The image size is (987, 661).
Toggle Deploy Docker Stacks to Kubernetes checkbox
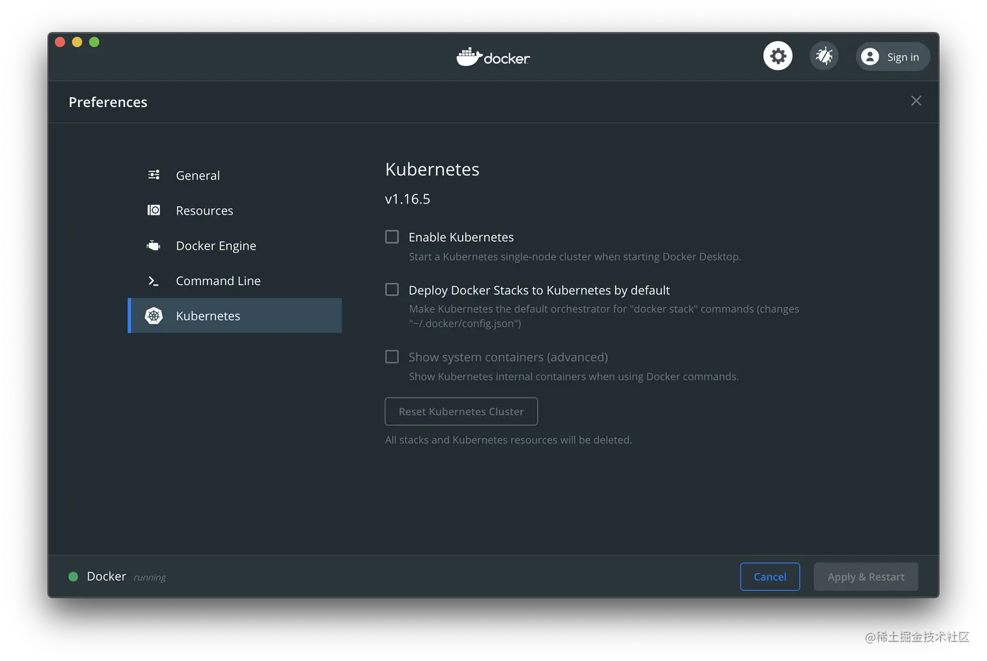point(392,290)
